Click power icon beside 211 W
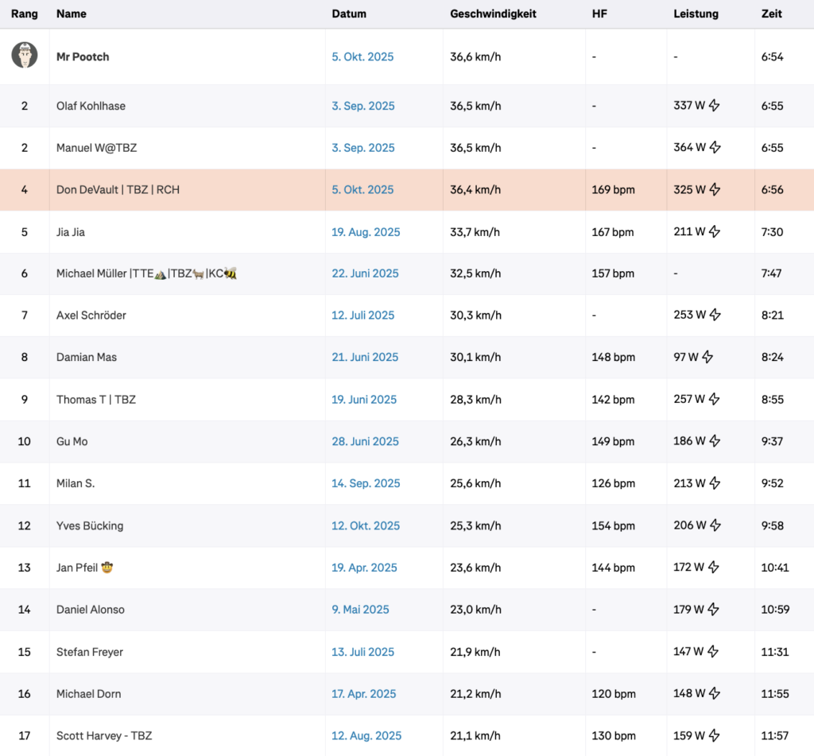Viewport: 814px width, 756px height. [x=713, y=232]
